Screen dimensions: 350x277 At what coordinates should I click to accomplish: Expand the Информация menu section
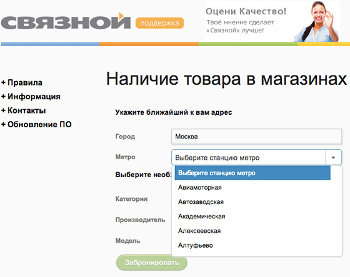31,97
